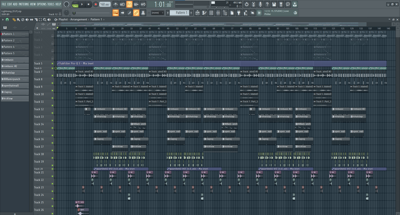Screen dimensions: 400x215
Task: Select the delete tool
Action: (x=23, y=19)
